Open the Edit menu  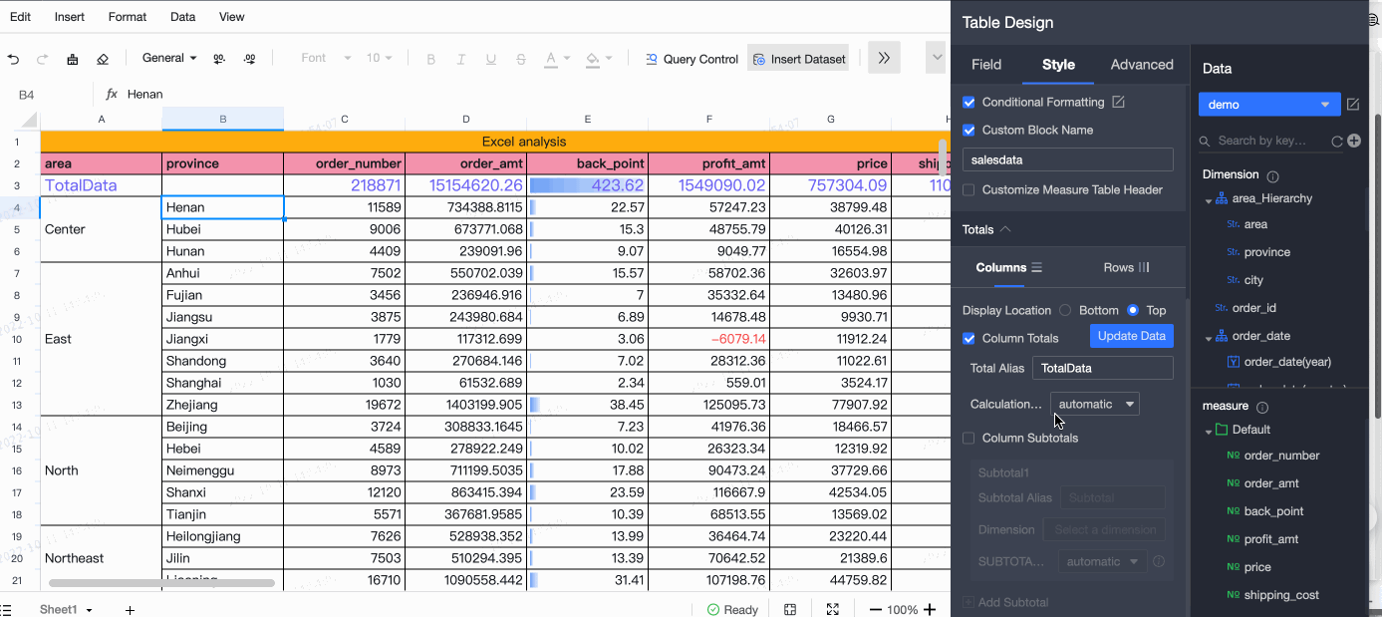click(x=20, y=17)
